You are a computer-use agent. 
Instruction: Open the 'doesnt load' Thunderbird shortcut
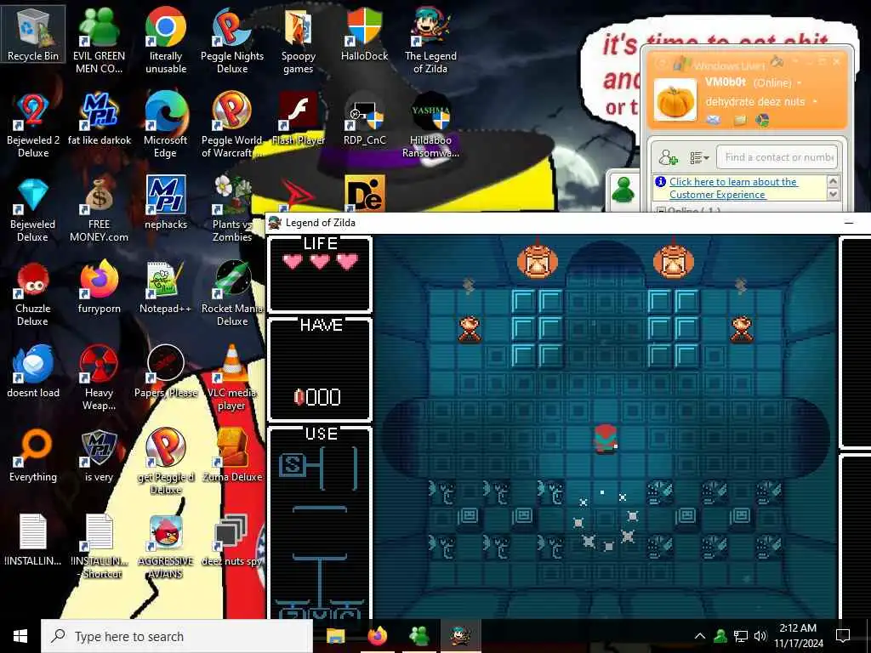[x=33, y=372]
